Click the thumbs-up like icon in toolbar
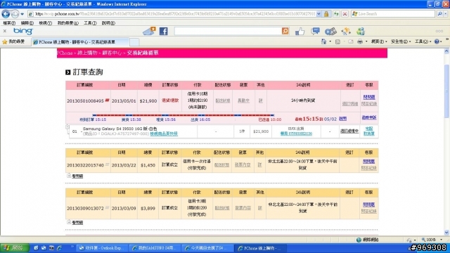Viewport: 450px width, 253px height. click(300, 31)
